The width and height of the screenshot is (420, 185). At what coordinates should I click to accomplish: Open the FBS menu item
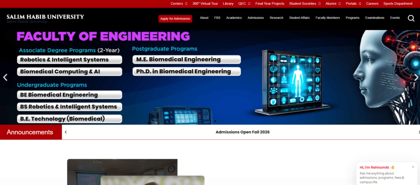pyautogui.click(x=217, y=18)
